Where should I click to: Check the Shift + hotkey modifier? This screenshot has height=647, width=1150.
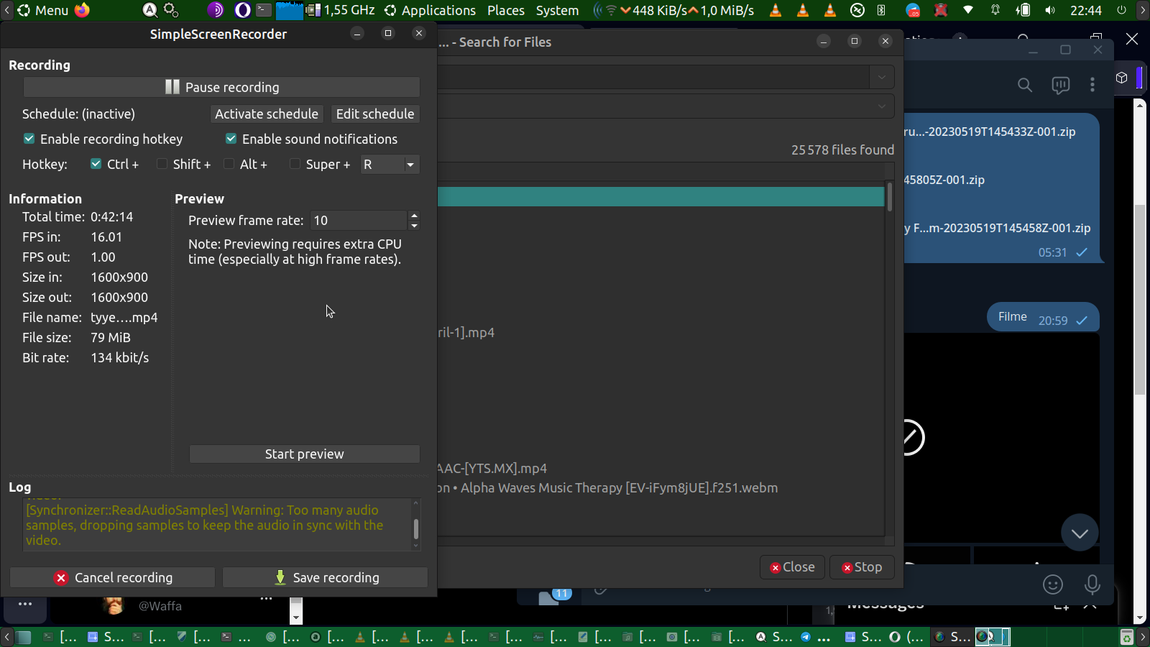tap(162, 164)
